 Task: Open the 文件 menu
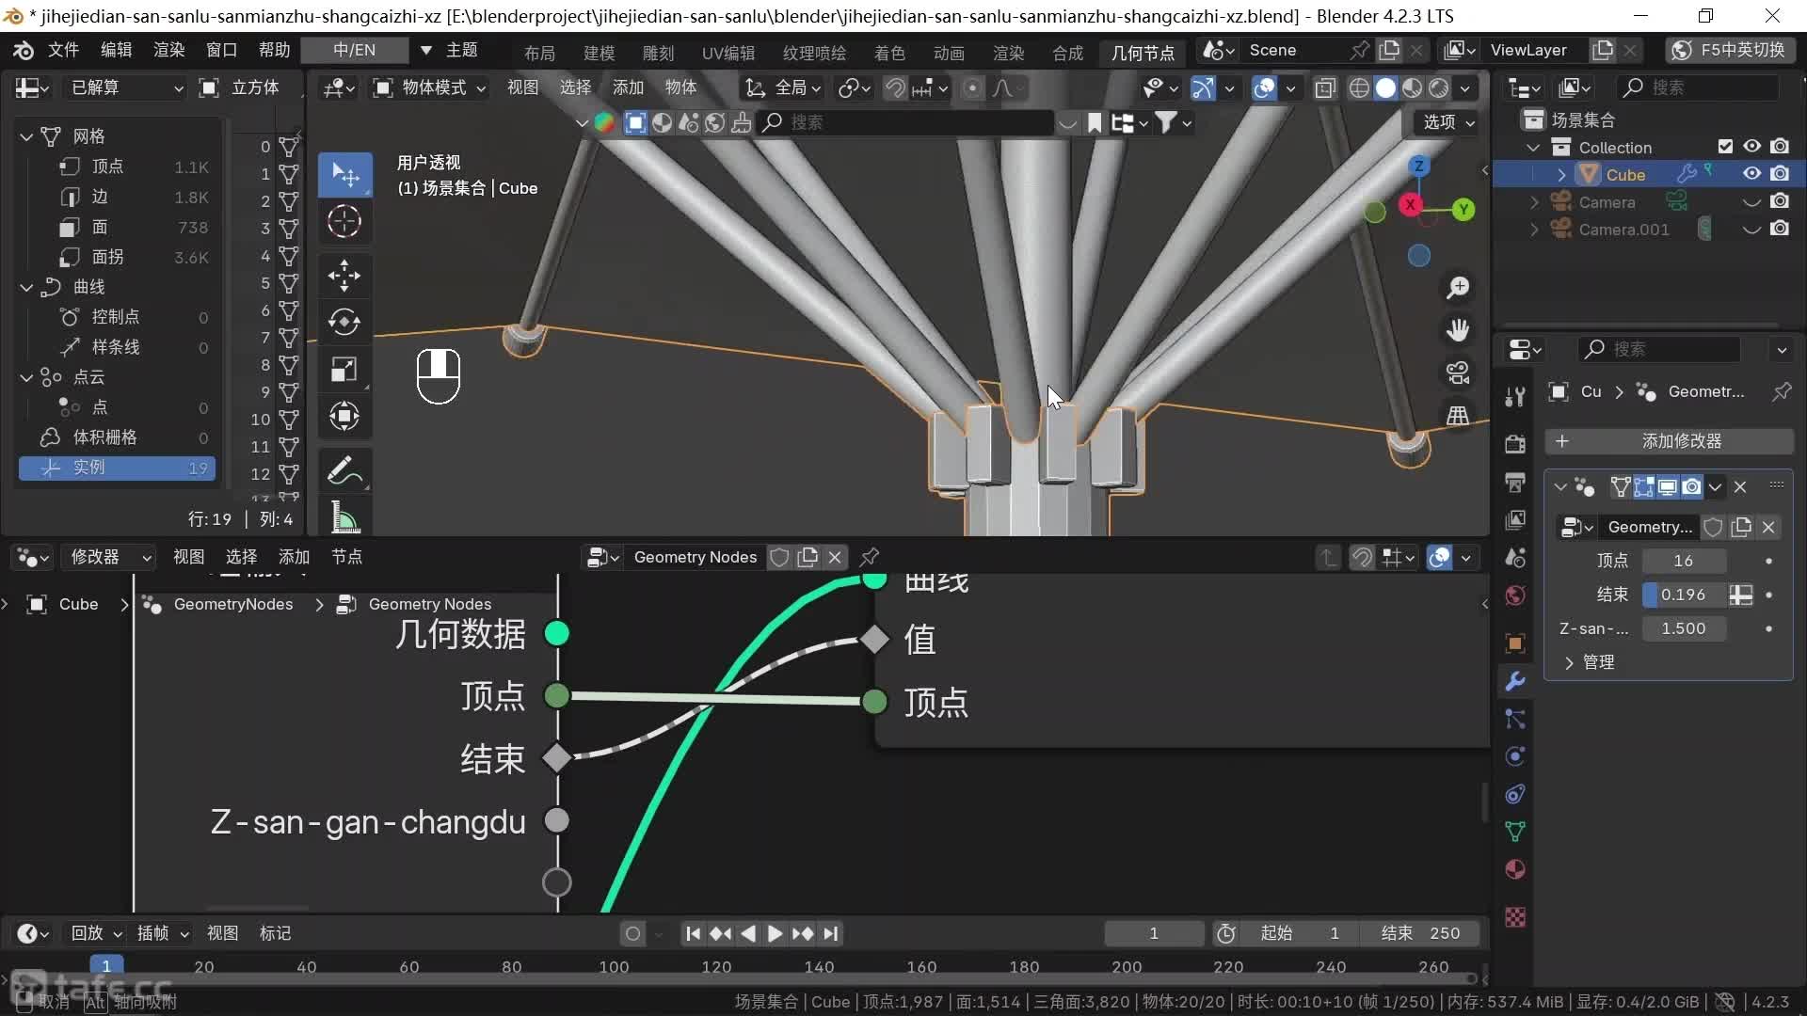tap(63, 50)
